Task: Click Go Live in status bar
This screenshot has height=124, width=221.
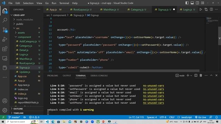Action: (x=200, y=117)
